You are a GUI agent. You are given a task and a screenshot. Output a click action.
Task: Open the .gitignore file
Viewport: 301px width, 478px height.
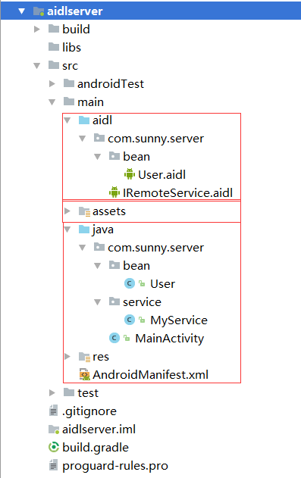[89, 411]
